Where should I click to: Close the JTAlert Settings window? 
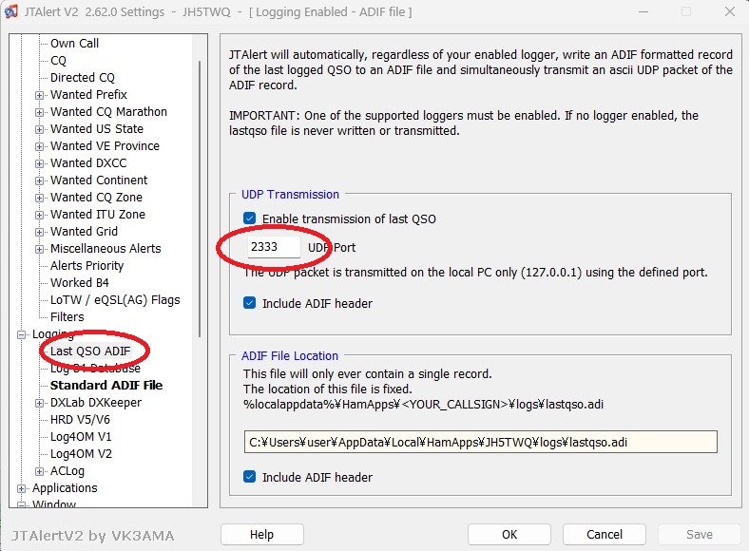(729, 11)
